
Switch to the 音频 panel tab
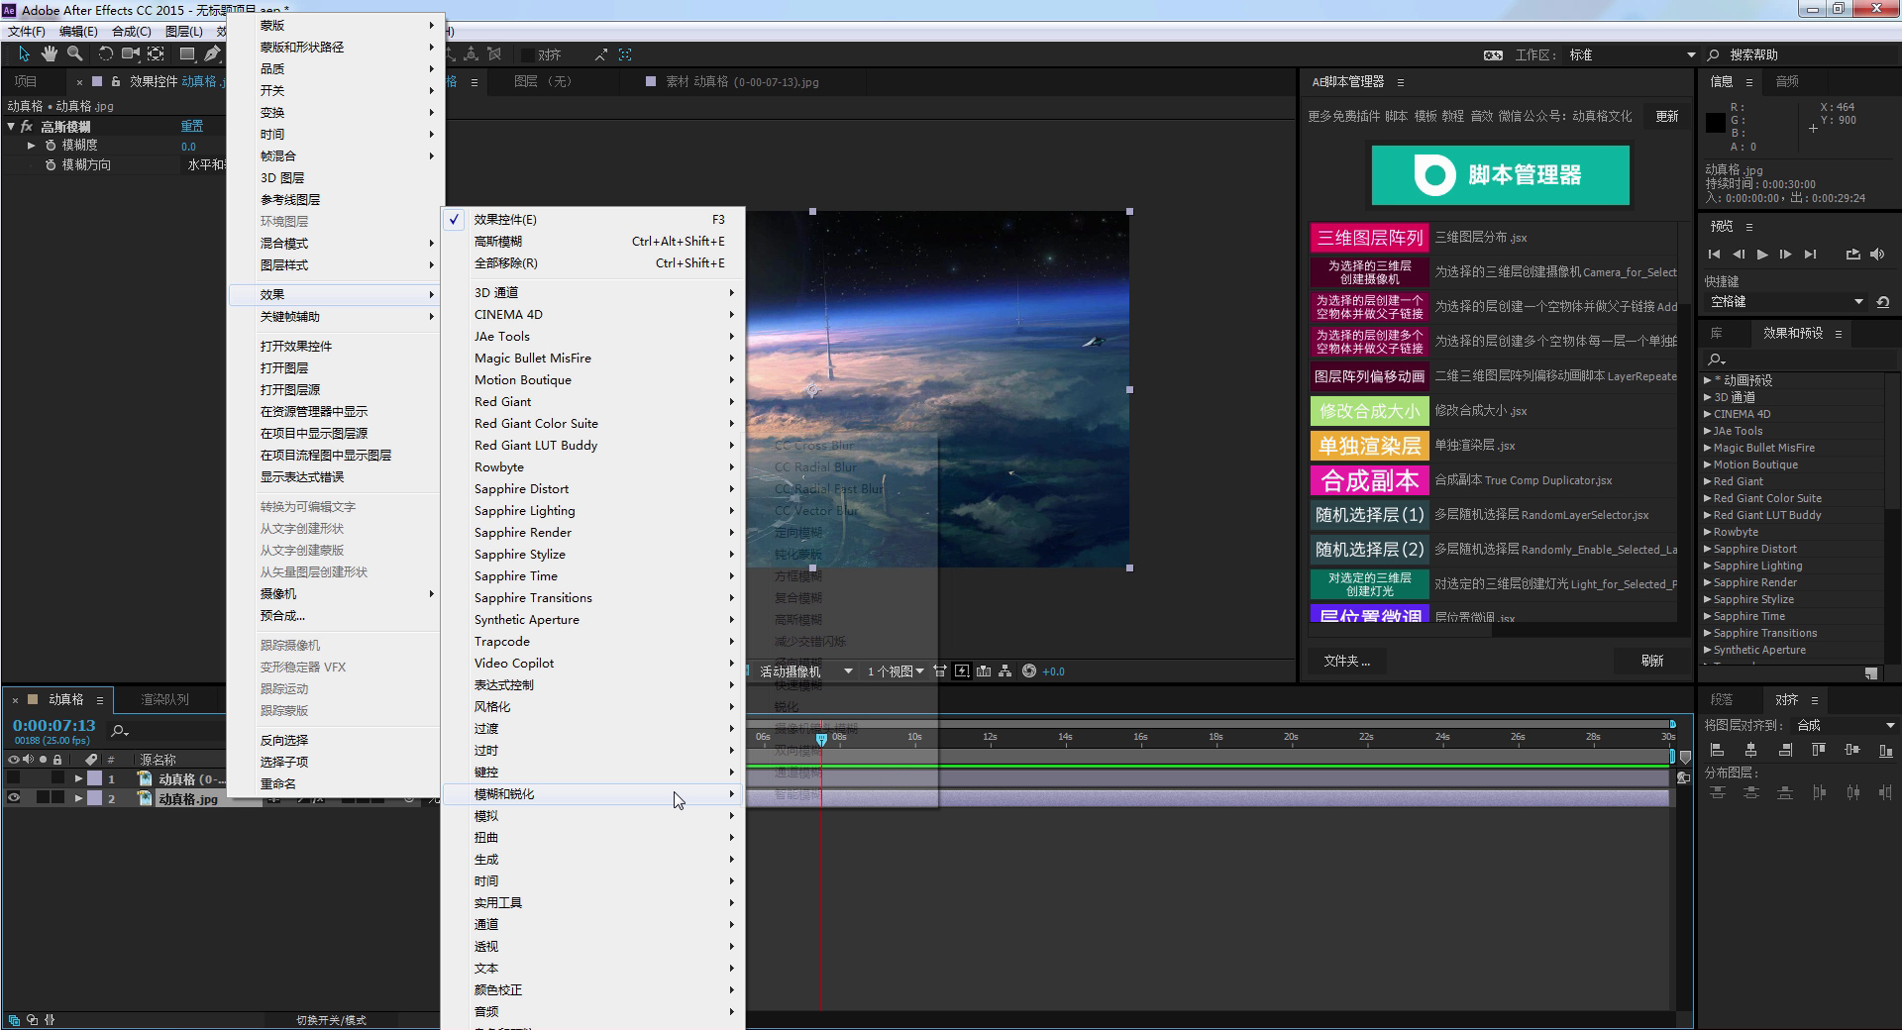(x=1787, y=82)
